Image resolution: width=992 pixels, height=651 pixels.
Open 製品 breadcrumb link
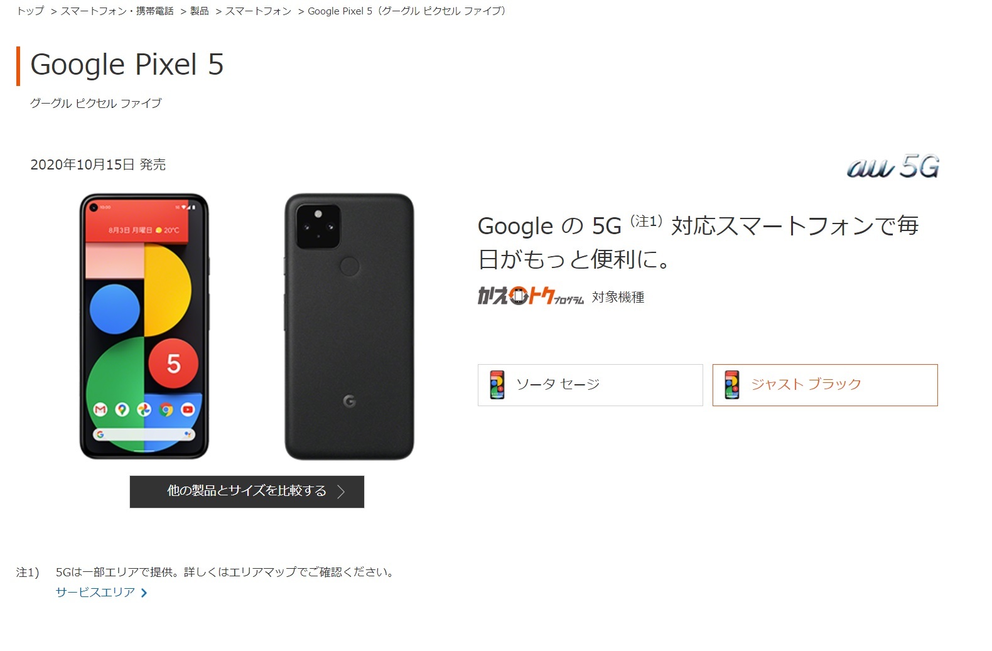coord(199,11)
